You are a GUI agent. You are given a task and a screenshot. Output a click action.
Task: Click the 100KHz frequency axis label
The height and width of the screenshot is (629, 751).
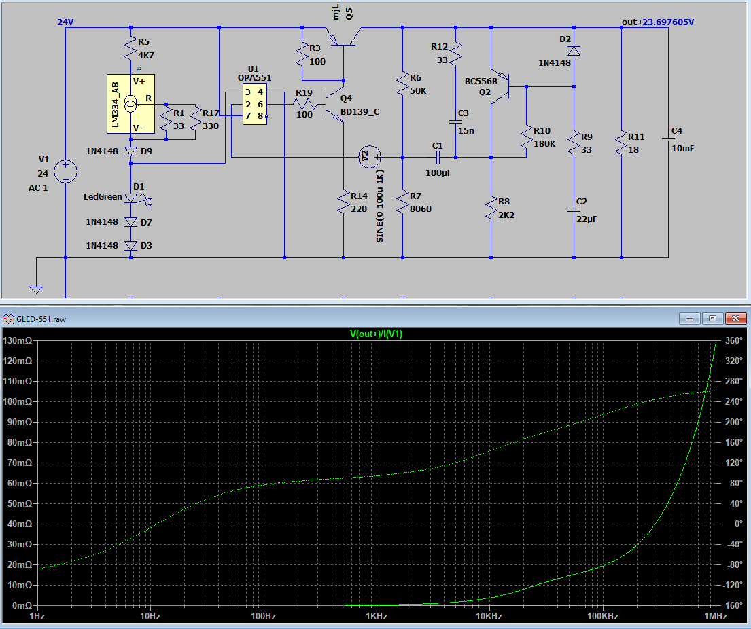point(603,617)
